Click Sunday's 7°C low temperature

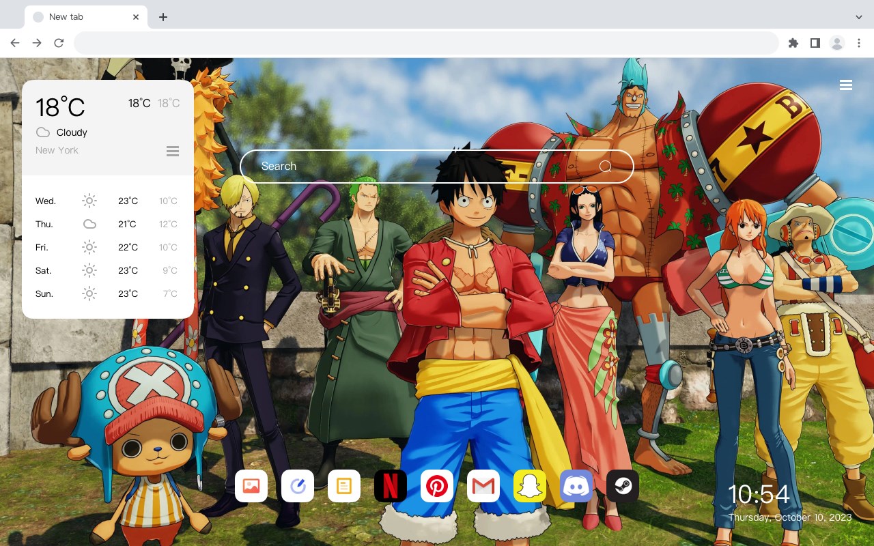[170, 294]
